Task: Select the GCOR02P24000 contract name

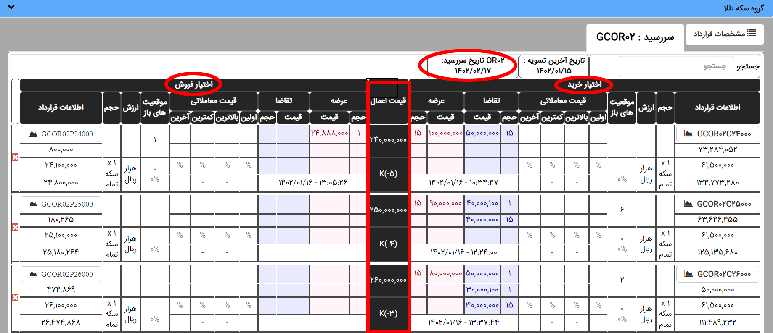Action: click(x=67, y=134)
